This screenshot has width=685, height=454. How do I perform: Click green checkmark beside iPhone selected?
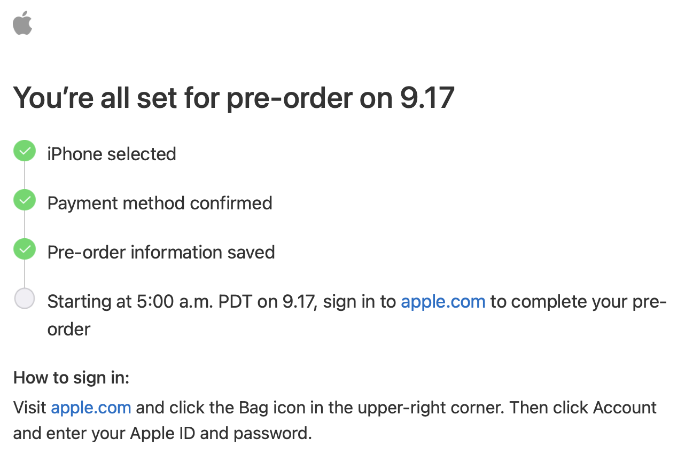coord(25,152)
